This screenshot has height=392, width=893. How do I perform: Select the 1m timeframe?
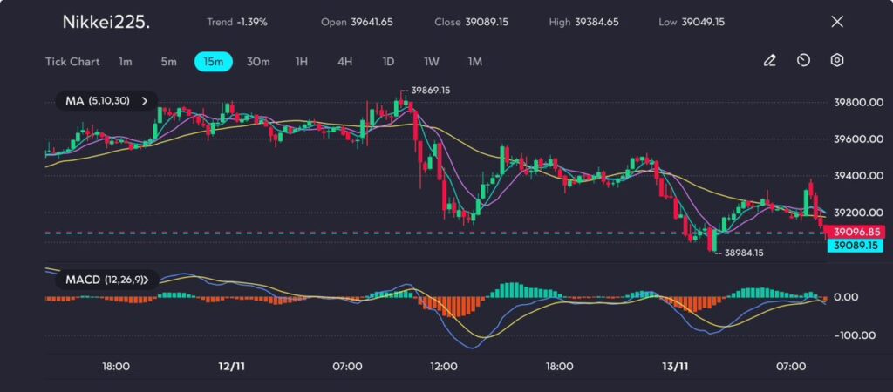coord(126,62)
